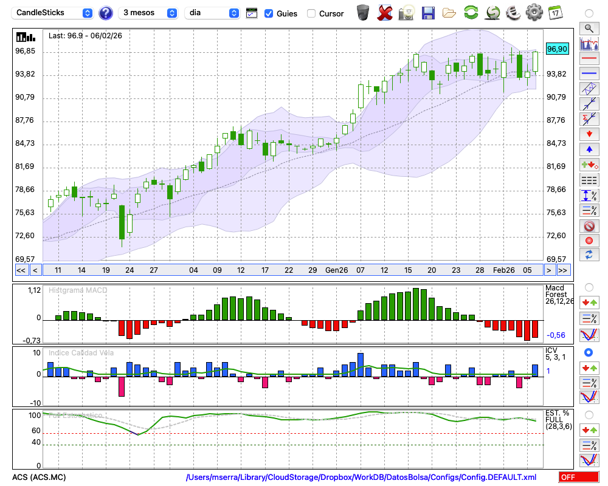Select radio button beside main price chart
Image resolution: width=608 pixels, height=486 pixels.
589,13
